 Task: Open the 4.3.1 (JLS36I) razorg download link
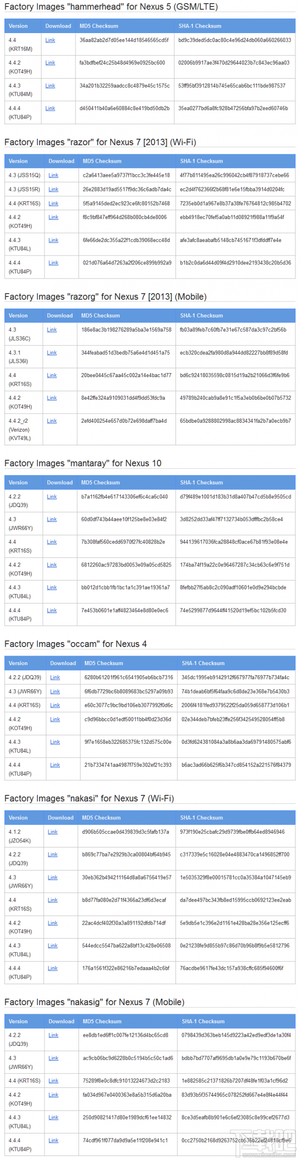[x=52, y=353]
